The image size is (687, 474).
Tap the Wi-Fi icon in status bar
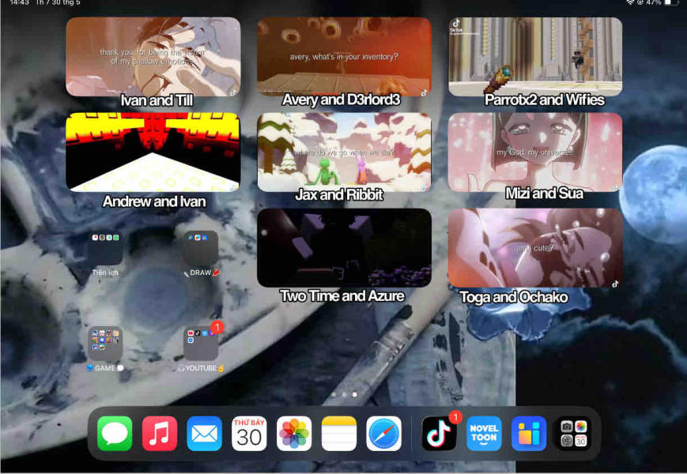click(x=630, y=2)
